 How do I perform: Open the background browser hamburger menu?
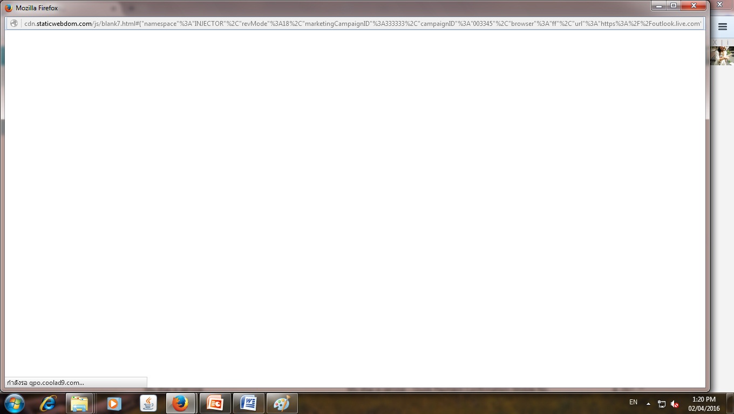(723, 27)
